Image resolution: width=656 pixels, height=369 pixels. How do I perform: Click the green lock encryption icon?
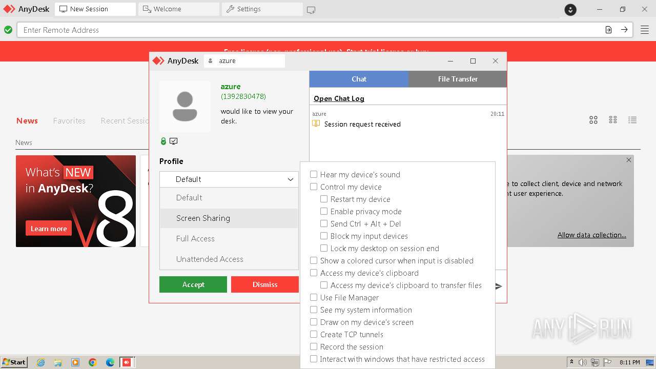coord(163,141)
